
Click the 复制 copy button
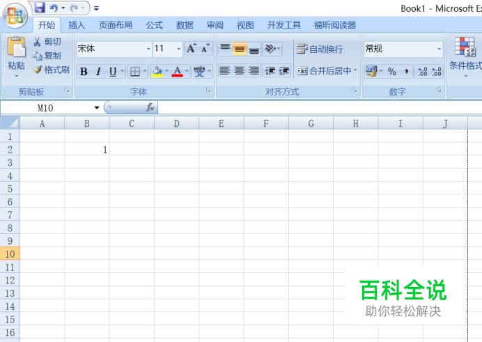47,56
